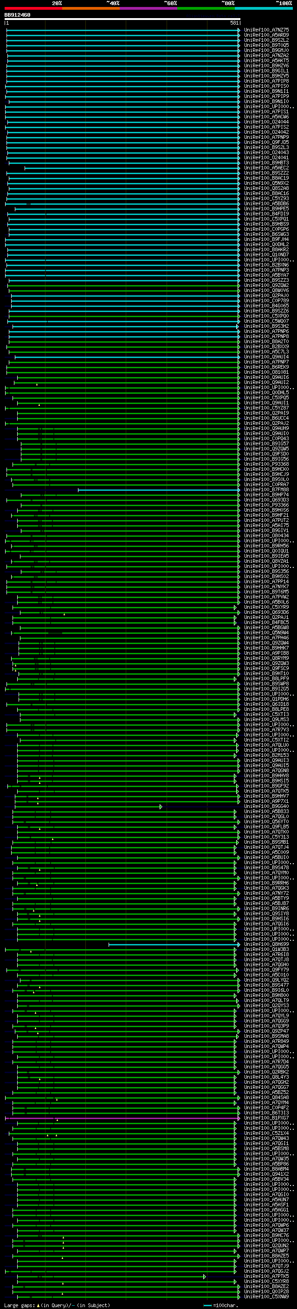Viewport: 297px width, 1309px height.
Task: Select the UniRef100_Q0IP28 label
Action: 266,1291
